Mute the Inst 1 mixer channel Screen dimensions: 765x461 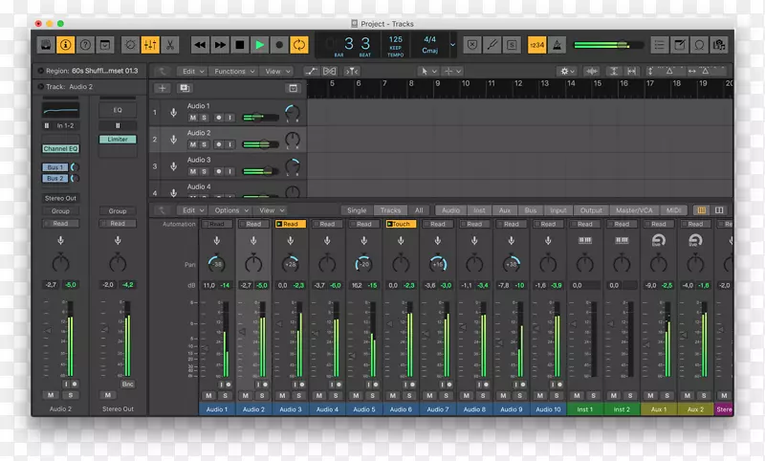(577, 395)
